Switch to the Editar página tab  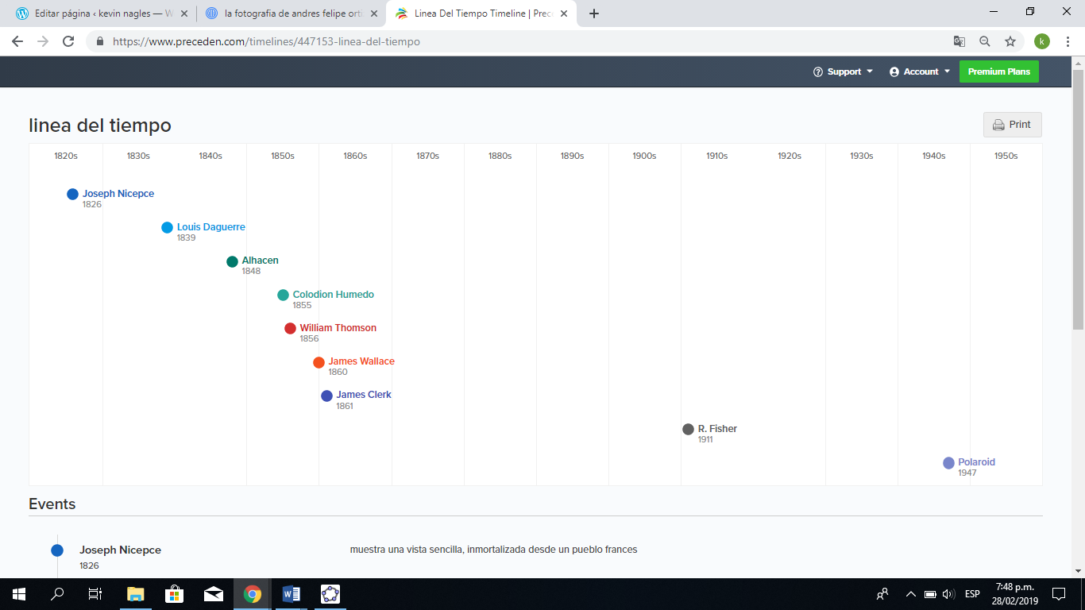[x=101, y=14]
